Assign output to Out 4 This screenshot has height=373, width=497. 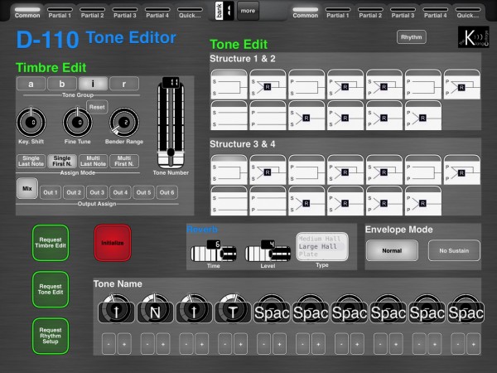click(120, 192)
